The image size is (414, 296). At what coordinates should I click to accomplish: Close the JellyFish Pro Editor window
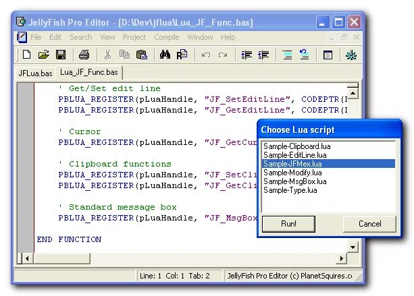tap(354, 22)
